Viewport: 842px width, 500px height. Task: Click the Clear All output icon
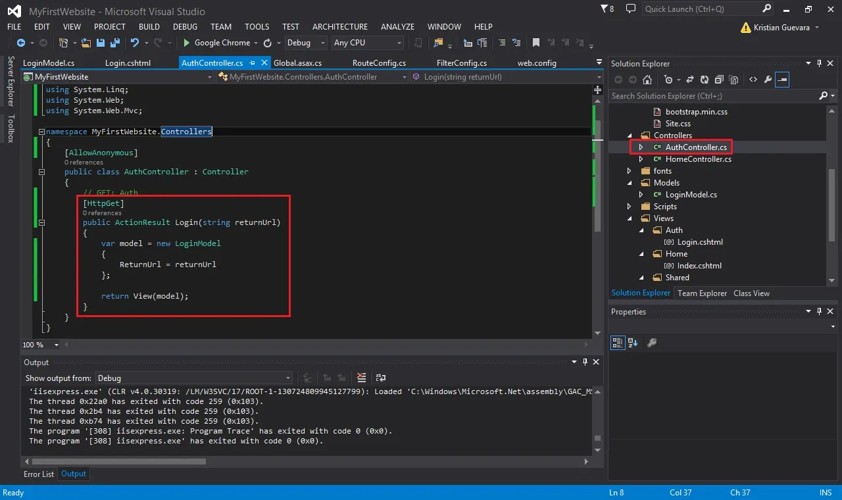[361, 378]
